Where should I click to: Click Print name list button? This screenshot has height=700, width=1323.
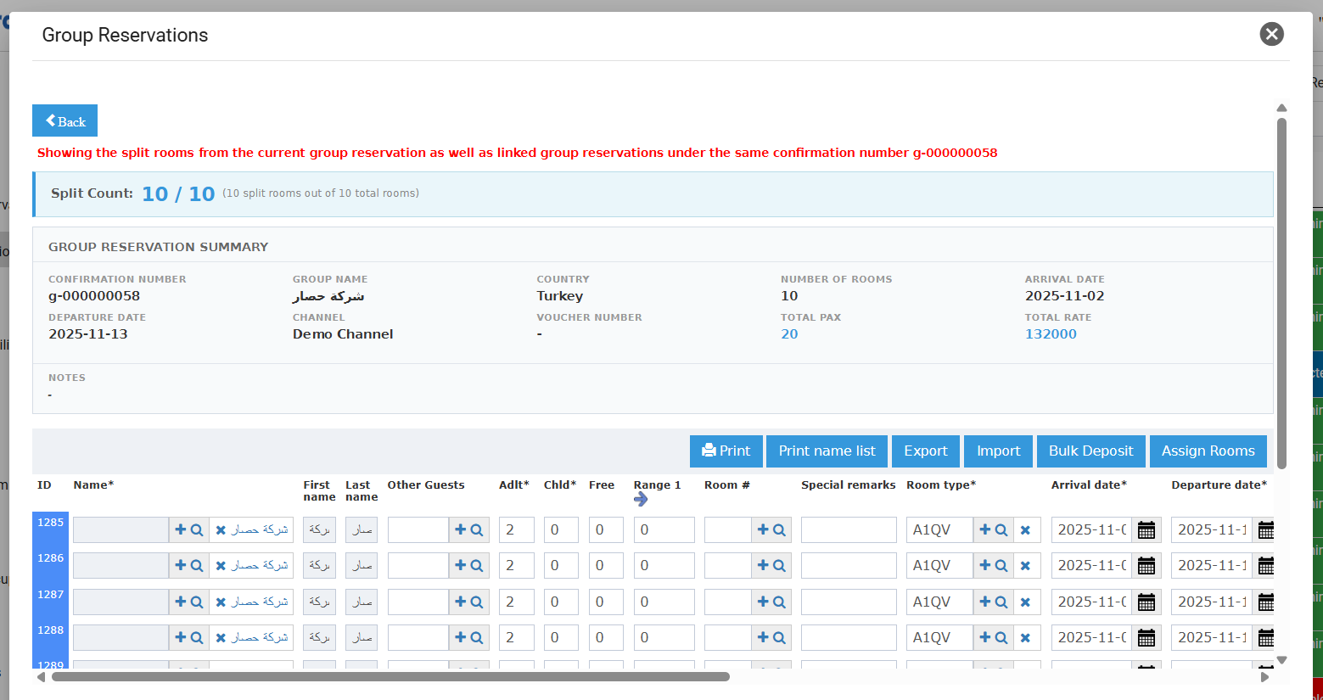tap(827, 451)
